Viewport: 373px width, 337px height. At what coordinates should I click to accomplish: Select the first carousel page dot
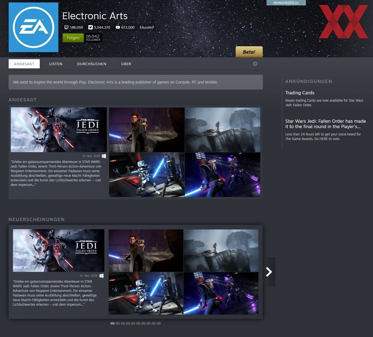[112, 323]
